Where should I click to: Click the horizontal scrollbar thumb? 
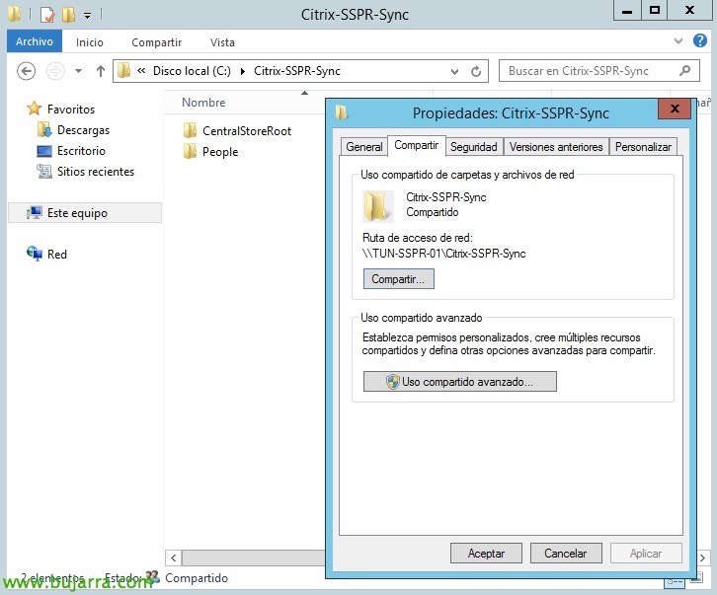254,558
